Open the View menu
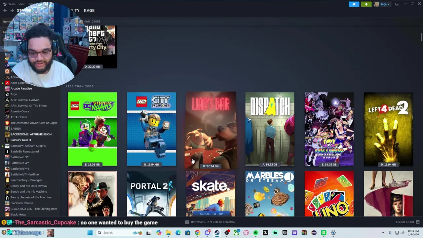The width and height of the screenshot is (423, 238). pos(21,4)
